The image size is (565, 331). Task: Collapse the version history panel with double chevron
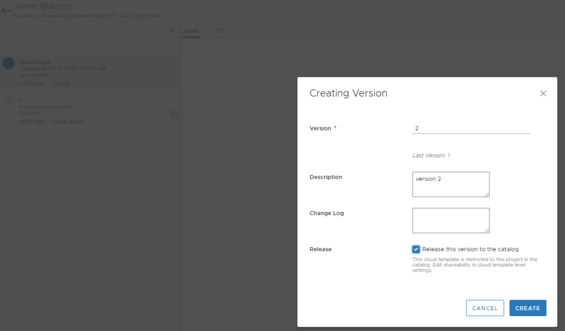point(172,30)
